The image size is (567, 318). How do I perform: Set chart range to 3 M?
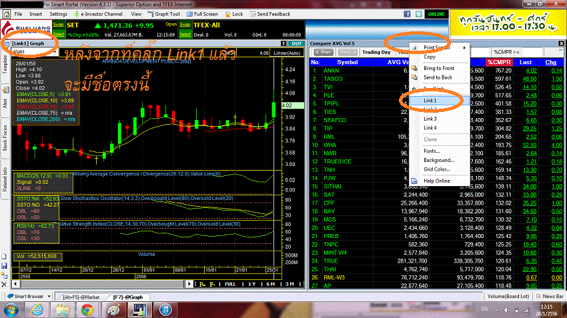pyautogui.click(x=290, y=284)
